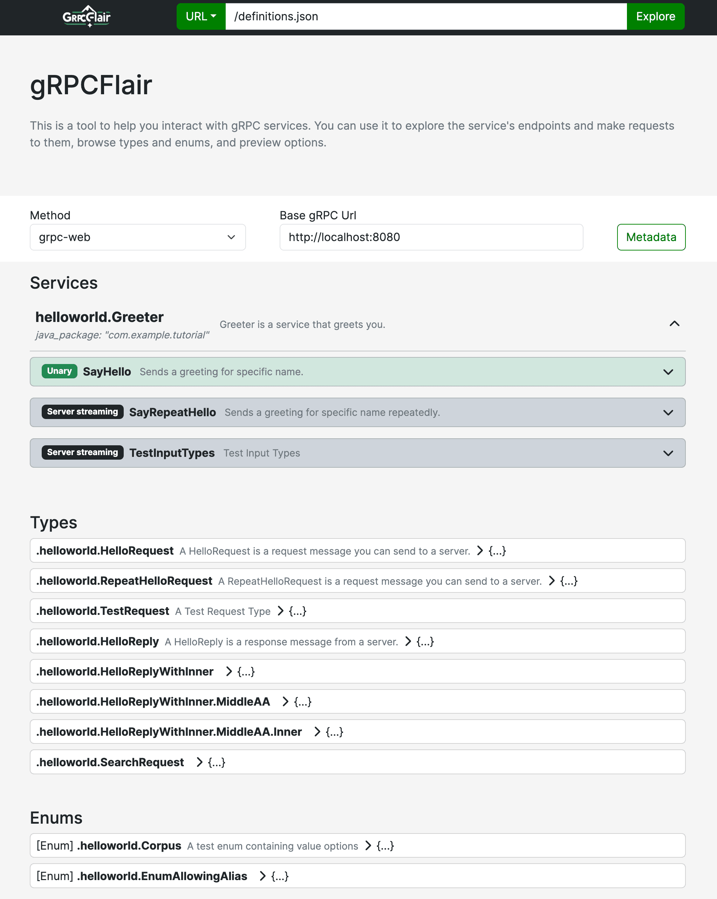
Task: Expand the .helloworld.RepeatHelloRequest type arrow
Action: tap(552, 581)
